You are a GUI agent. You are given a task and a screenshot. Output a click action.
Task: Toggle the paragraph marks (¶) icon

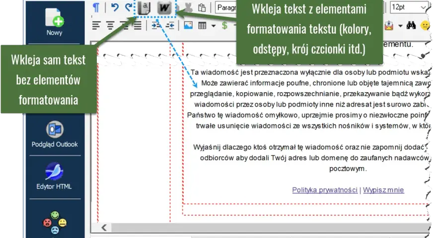coord(96,7)
